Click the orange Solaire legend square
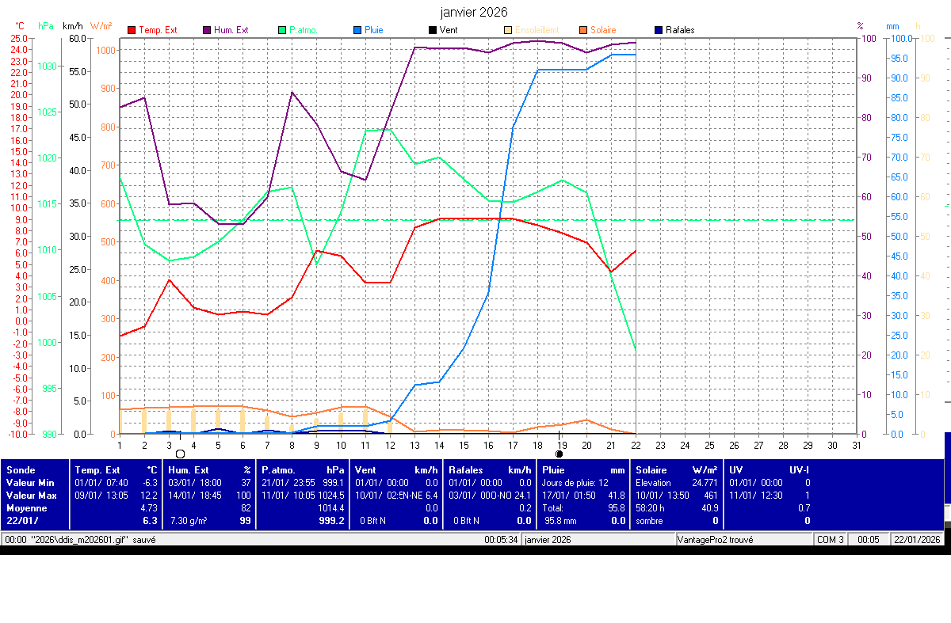 point(582,30)
